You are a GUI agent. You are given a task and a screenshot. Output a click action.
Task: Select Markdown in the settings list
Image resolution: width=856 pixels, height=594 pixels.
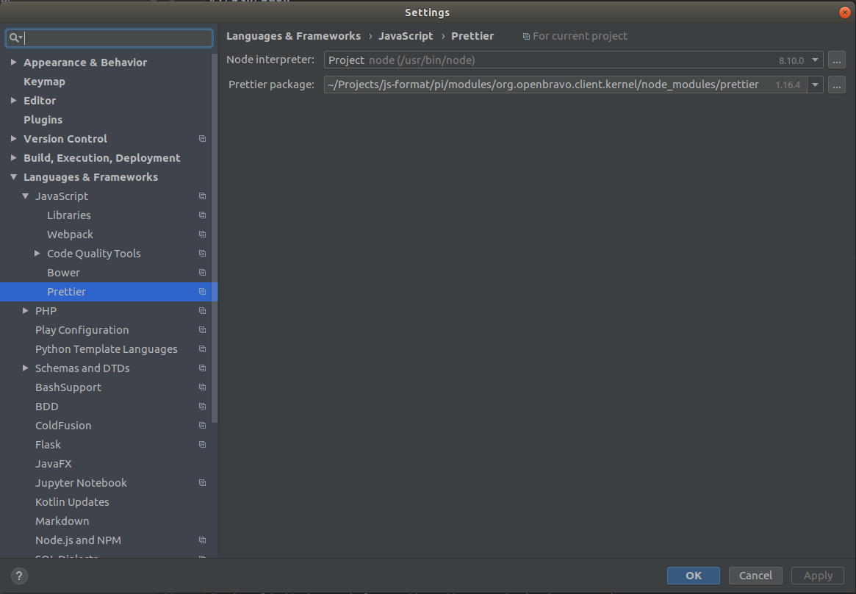[x=62, y=521]
